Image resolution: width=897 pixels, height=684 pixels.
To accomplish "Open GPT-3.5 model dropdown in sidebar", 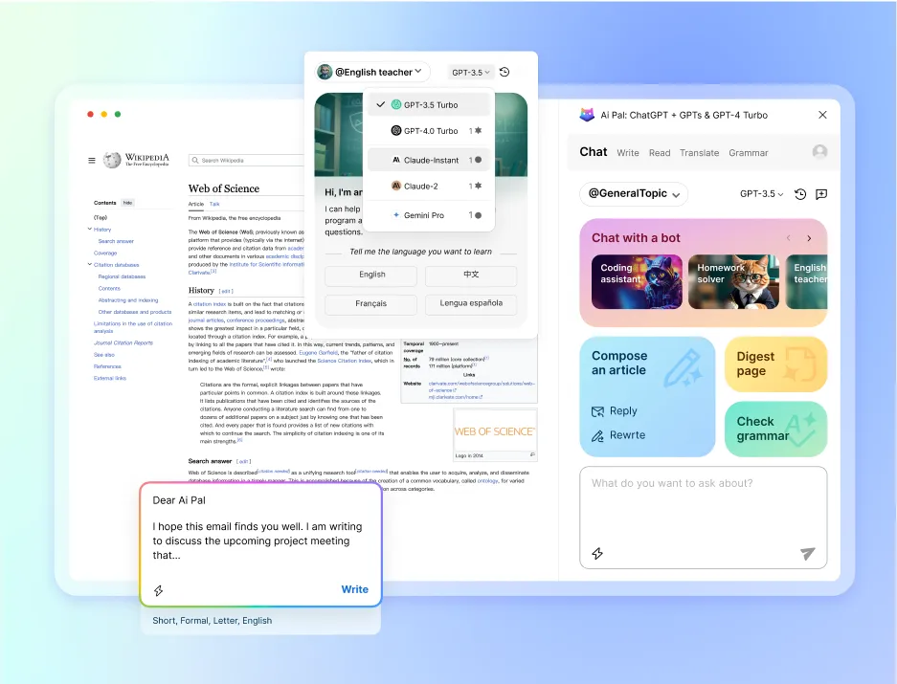I will tap(761, 194).
